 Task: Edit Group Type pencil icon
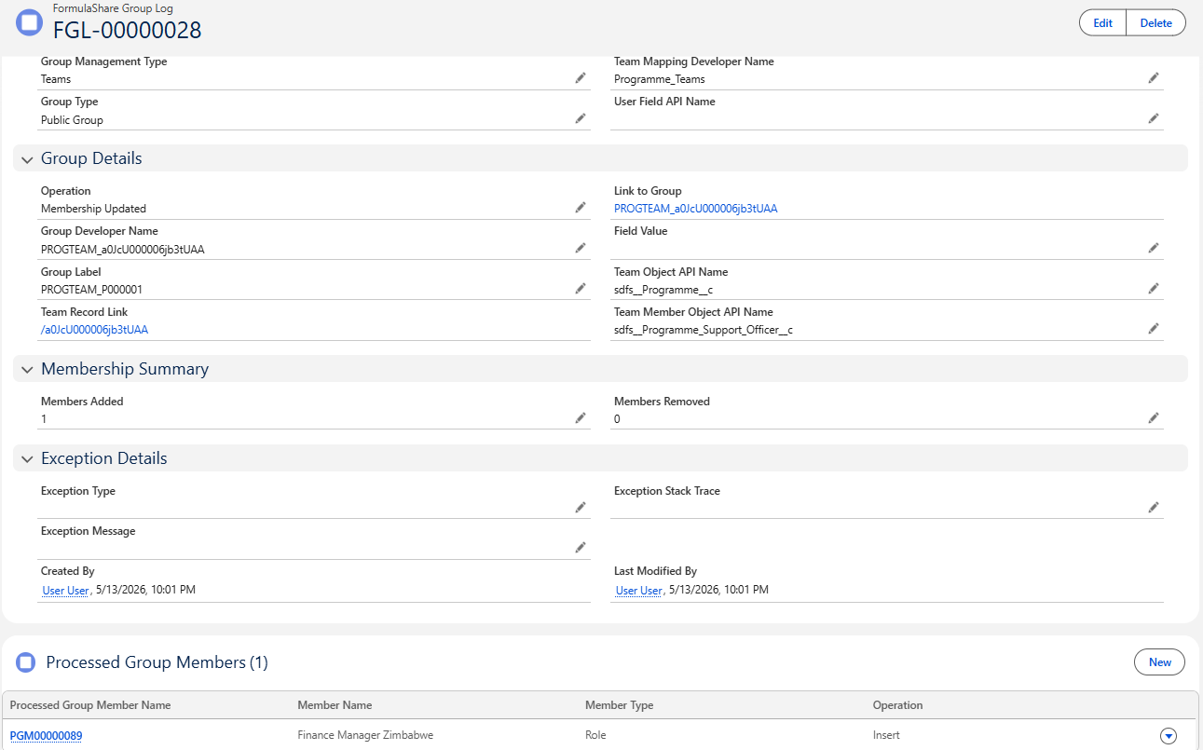click(x=581, y=118)
